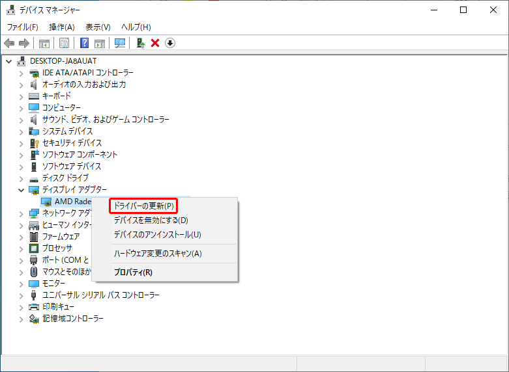Click the Forward arrow toolbar icon

(x=24, y=43)
